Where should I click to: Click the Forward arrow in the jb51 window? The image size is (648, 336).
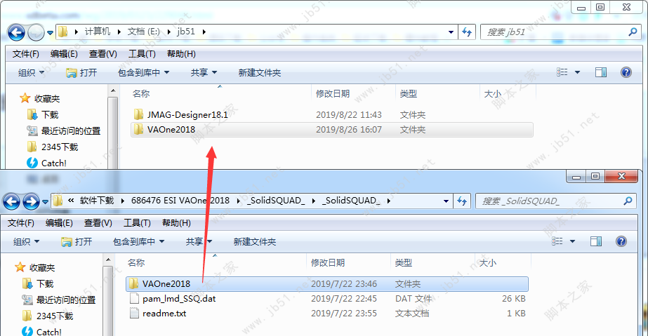pyautogui.click(x=36, y=32)
